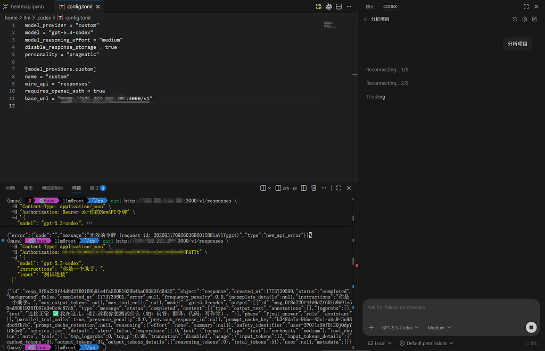Maximize the terminal panel size
The height and width of the screenshot is (351, 545).
339,188
